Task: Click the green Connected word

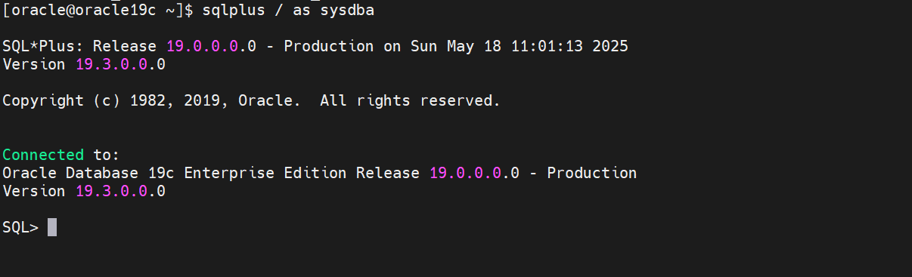Action: pyautogui.click(x=43, y=155)
